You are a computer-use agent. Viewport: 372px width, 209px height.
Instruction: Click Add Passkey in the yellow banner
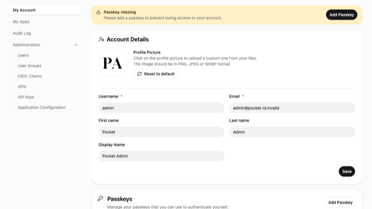(341, 15)
